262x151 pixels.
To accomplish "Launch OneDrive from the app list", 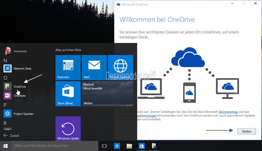I will pos(20,87).
